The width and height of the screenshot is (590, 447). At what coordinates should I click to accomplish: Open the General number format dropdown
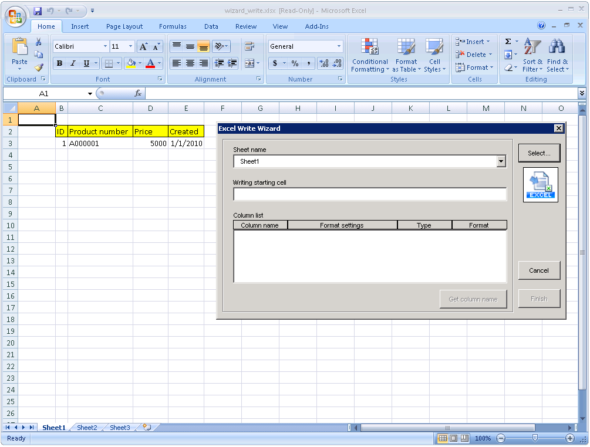[339, 46]
